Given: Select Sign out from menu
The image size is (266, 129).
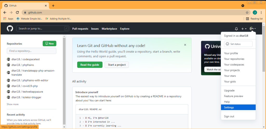Looking at the screenshot, I should [238, 116].
